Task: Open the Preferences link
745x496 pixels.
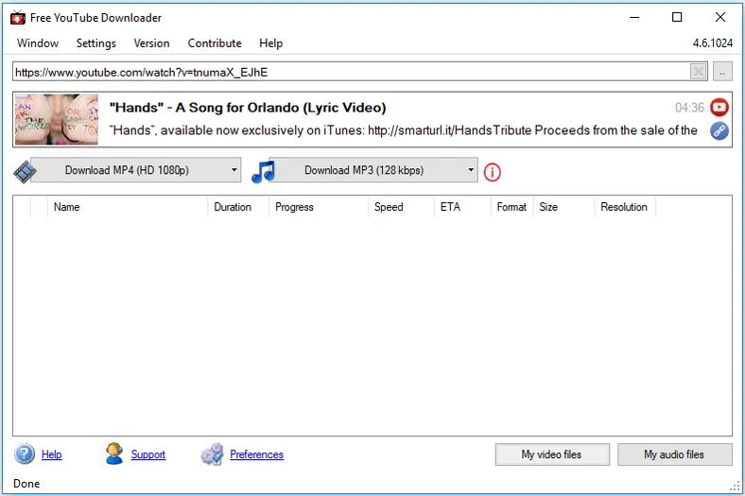Action: [x=256, y=454]
